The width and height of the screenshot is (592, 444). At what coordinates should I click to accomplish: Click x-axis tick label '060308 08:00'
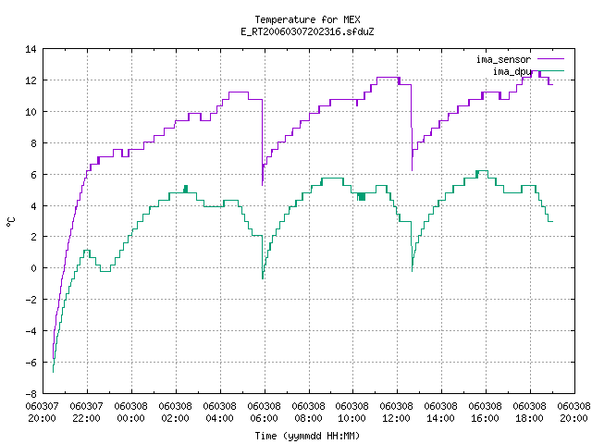click(308, 413)
